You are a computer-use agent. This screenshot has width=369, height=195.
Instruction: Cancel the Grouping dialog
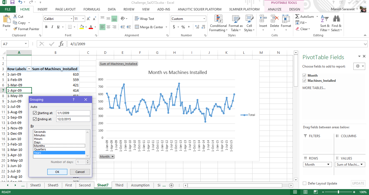click(80, 172)
